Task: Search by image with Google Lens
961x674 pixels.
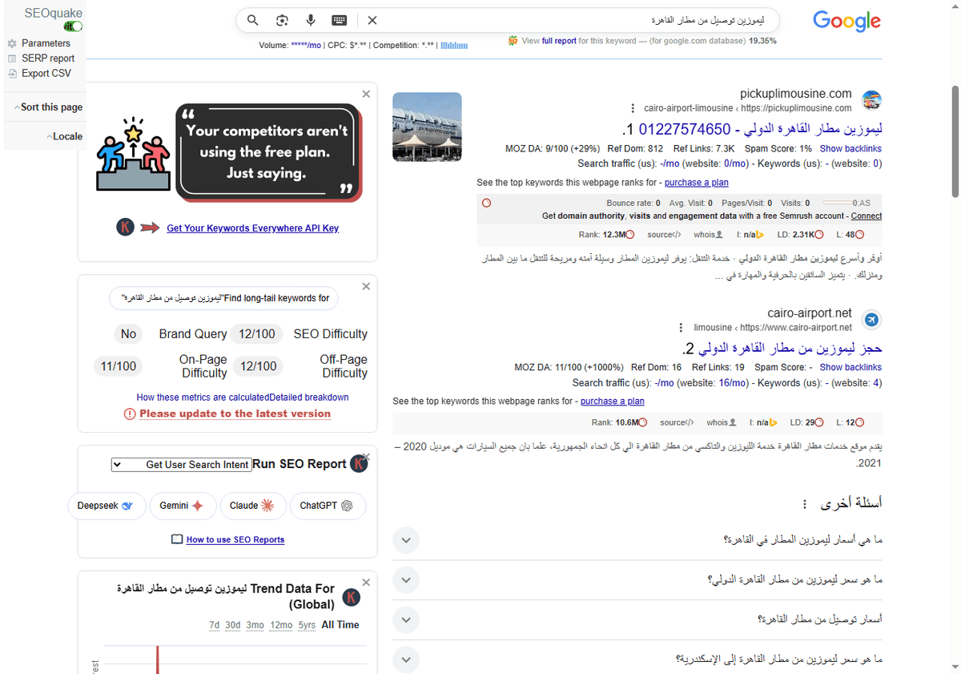Action: 282,20
